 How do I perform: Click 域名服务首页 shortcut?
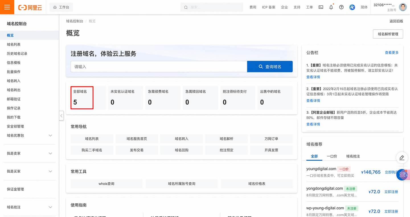point(137,139)
